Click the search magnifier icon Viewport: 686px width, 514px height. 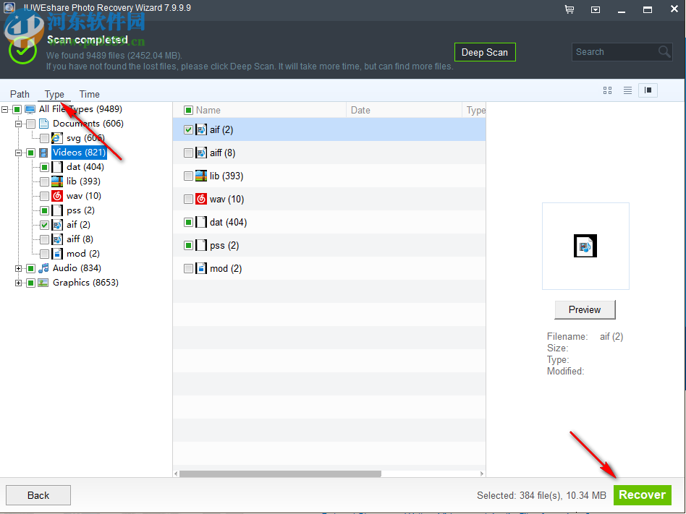click(664, 51)
